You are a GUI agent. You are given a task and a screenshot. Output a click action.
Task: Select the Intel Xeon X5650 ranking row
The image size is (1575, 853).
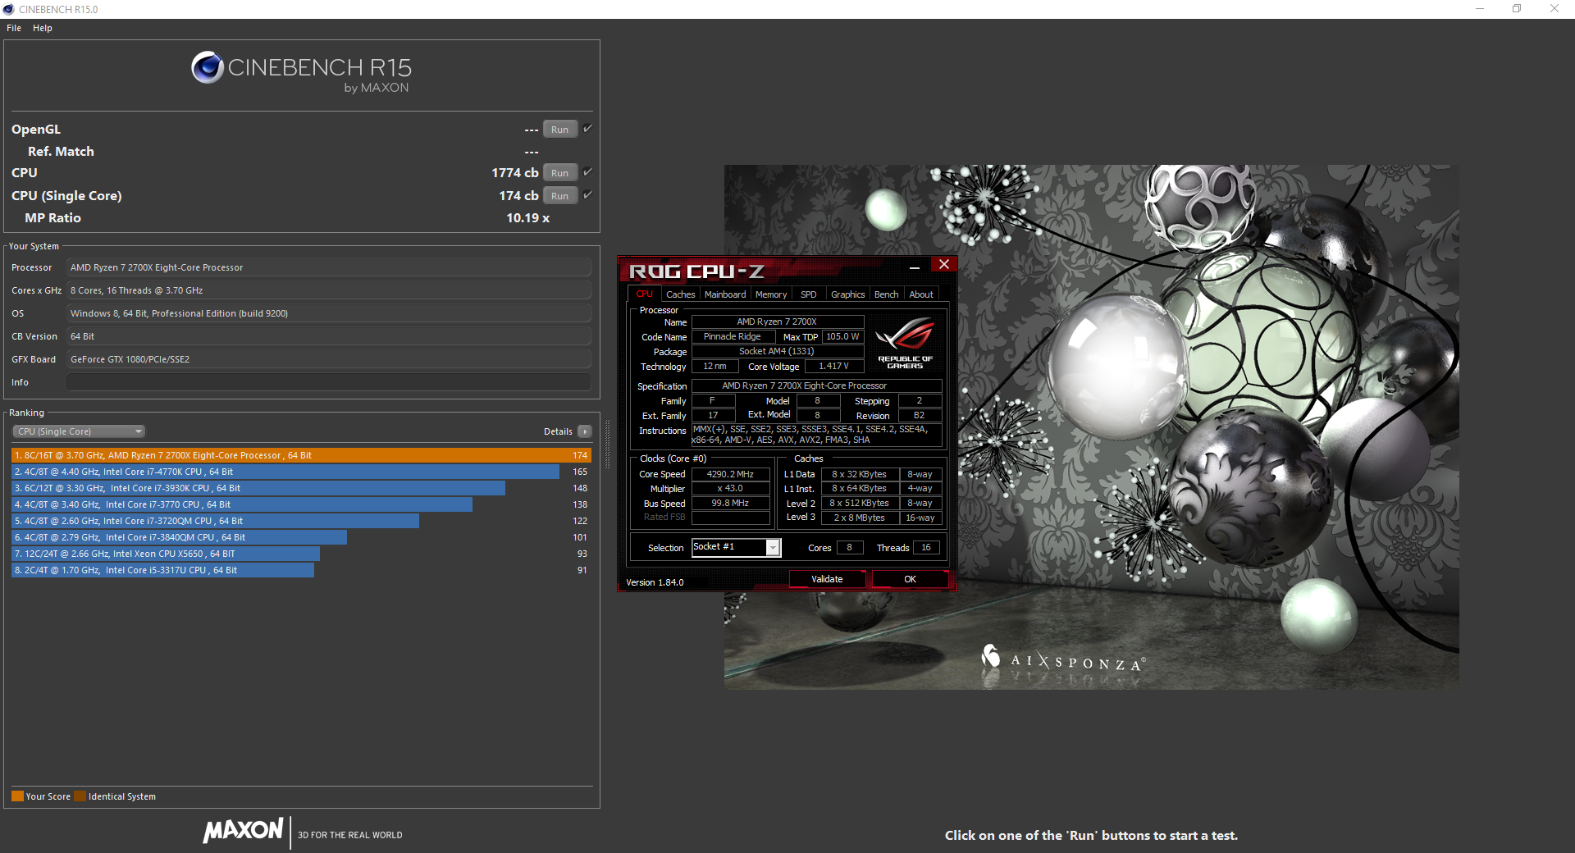point(301,554)
